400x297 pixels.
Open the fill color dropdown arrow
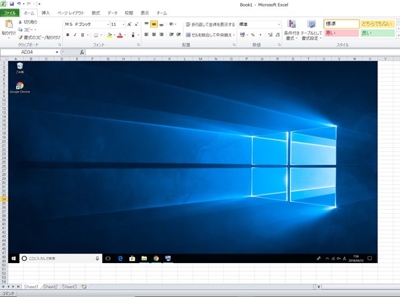114,35
